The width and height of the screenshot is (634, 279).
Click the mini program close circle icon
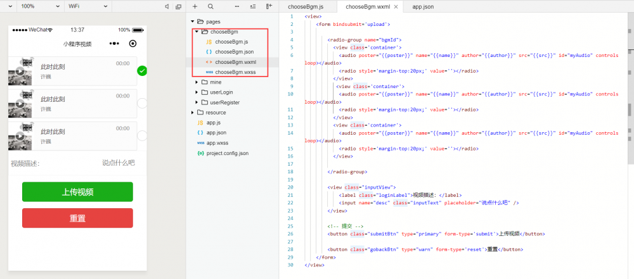tap(133, 44)
